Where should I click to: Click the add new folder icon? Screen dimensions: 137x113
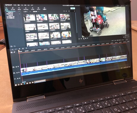12,46
